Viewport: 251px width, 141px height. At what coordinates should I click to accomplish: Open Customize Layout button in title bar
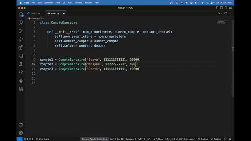[231, 8]
